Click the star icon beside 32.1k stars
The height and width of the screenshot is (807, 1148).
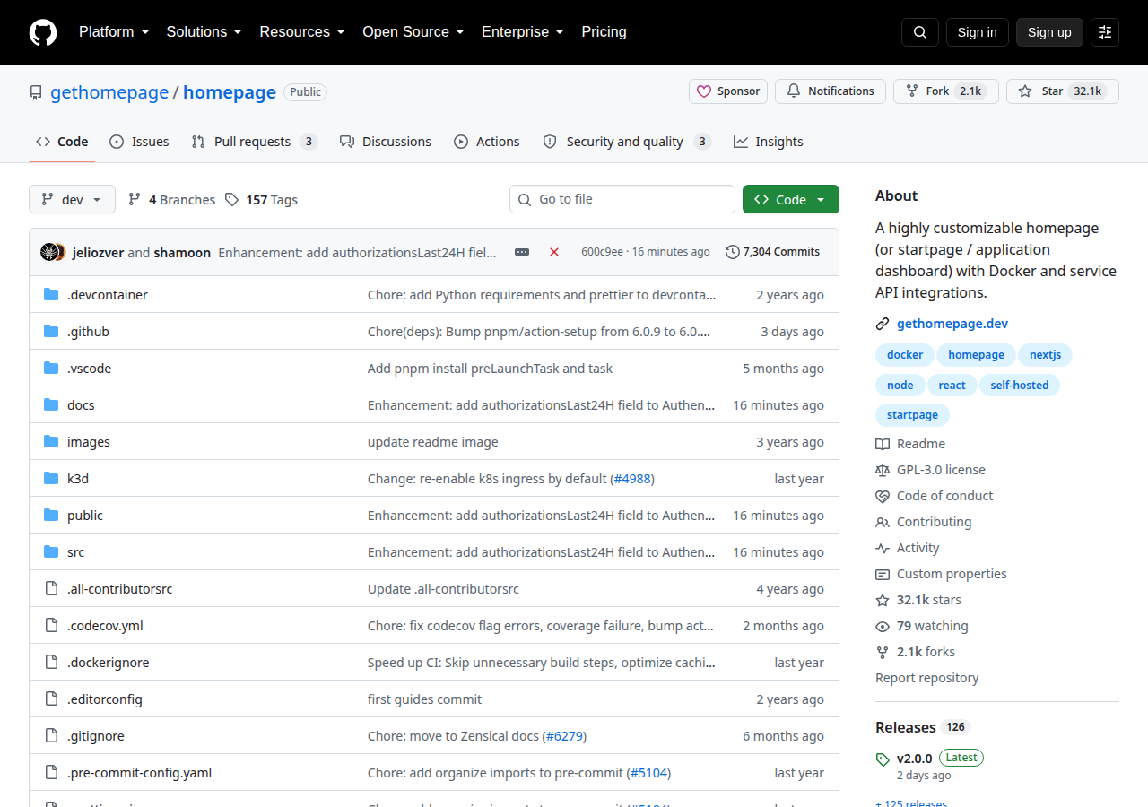[883, 600]
